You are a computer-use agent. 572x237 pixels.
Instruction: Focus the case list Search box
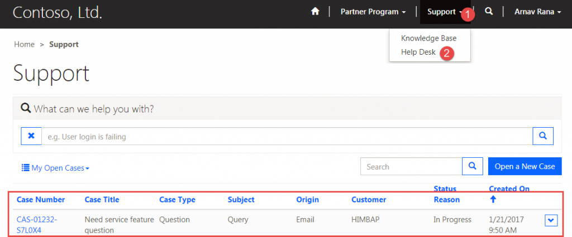(412, 166)
